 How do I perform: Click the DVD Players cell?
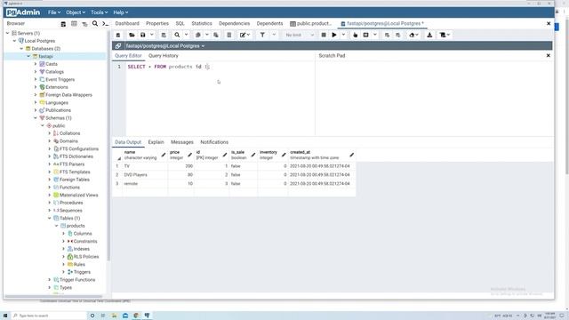[145, 174]
